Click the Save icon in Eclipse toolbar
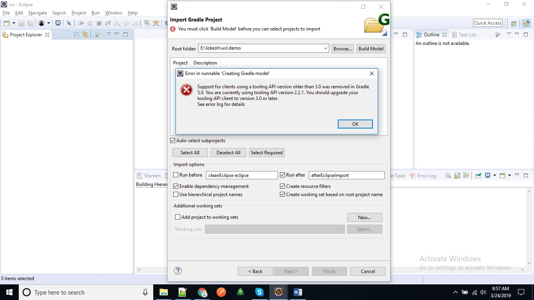The image size is (534, 300). 21,23
